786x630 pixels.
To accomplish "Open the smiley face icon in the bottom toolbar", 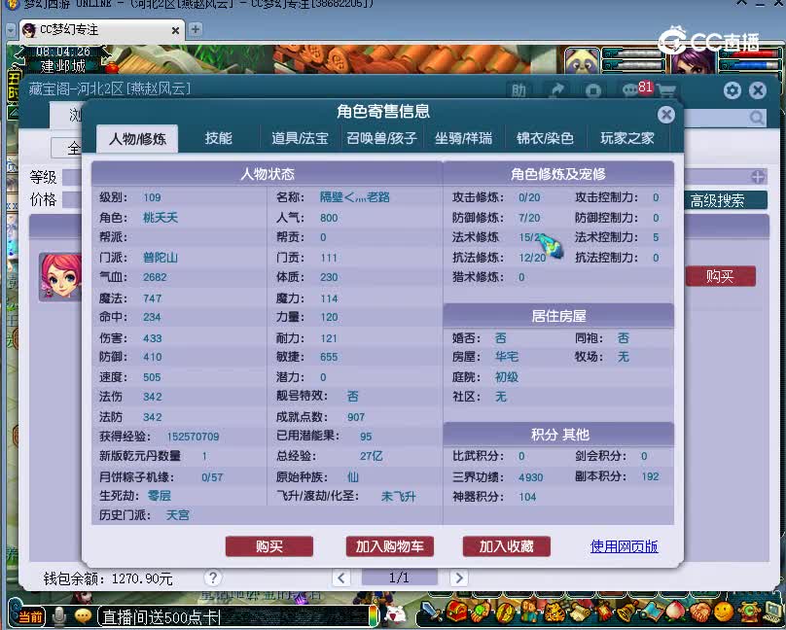I will [724, 612].
